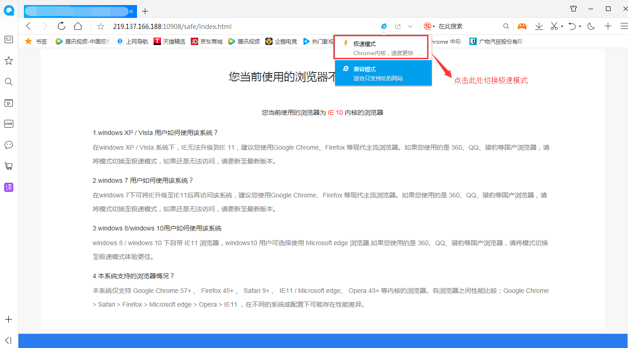The height and width of the screenshot is (348, 628).
Task: Open the game controller icon in toolbar
Action: pyautogui.click(x=522, y=26)
